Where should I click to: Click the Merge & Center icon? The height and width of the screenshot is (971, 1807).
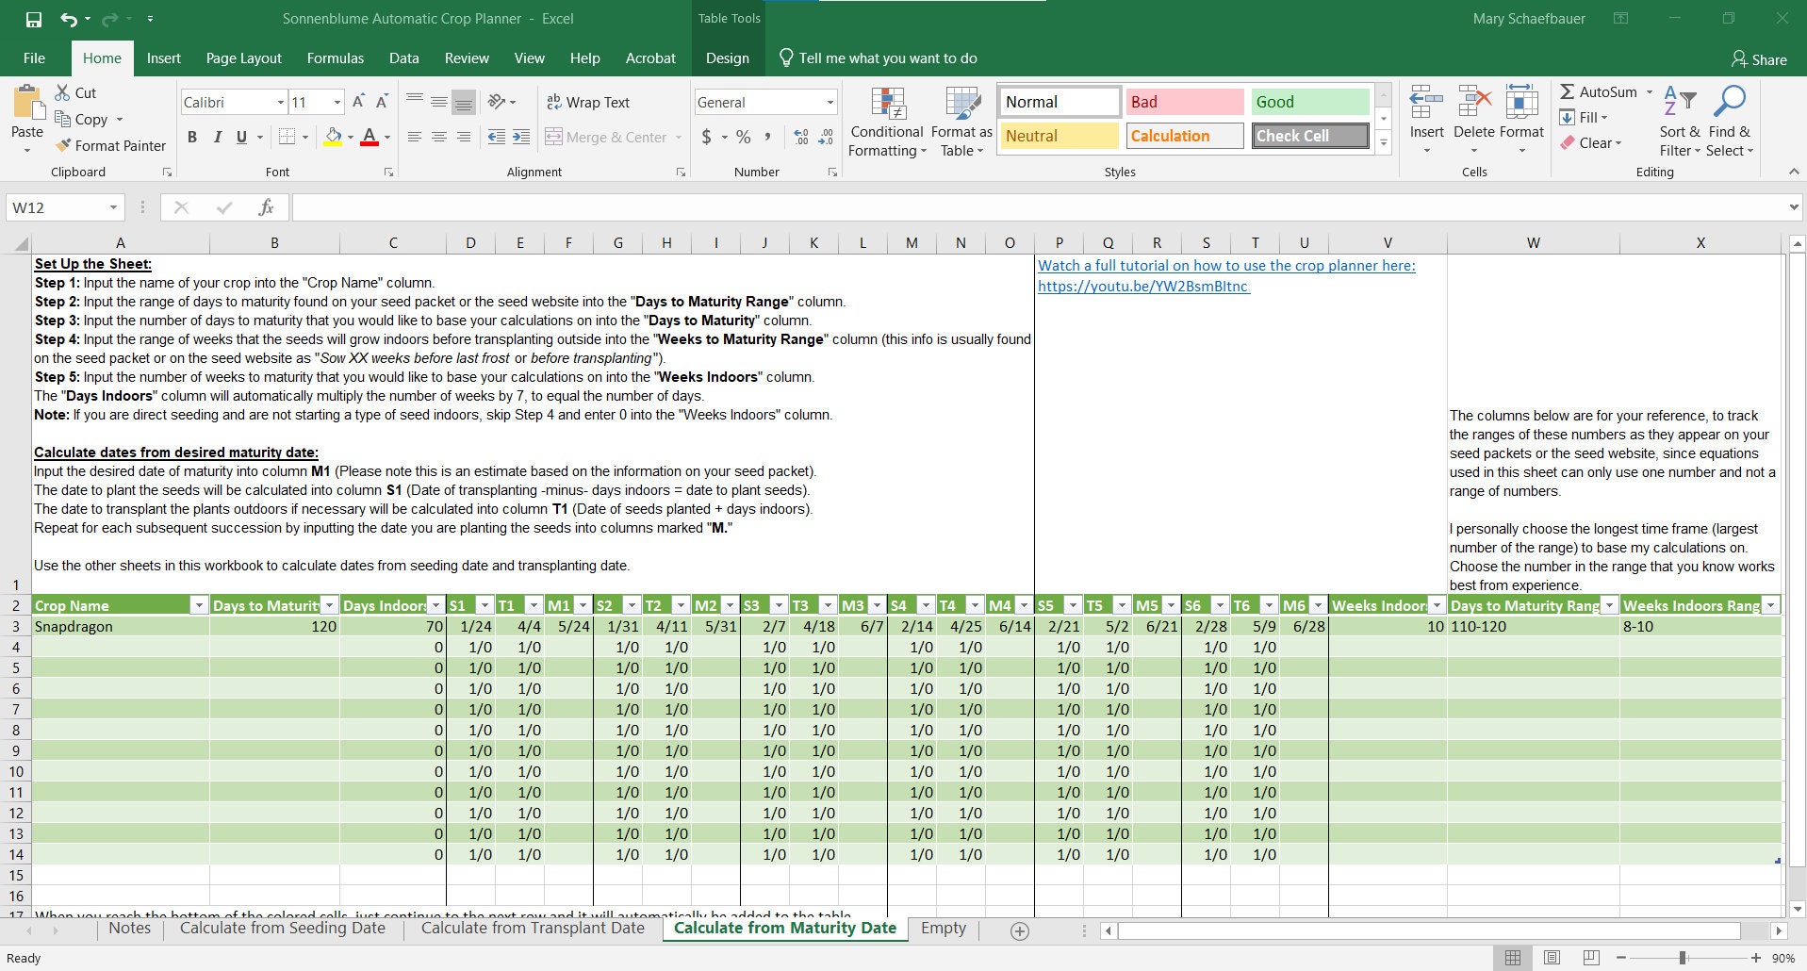pos(556,137)
